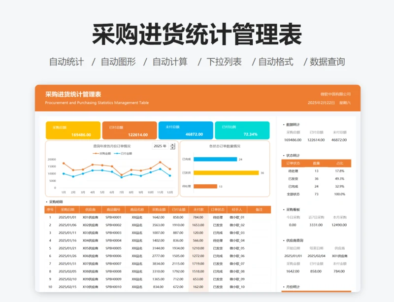Click the 月份统计 section heading
Screen dimensions: 394x302
[293, 287]
